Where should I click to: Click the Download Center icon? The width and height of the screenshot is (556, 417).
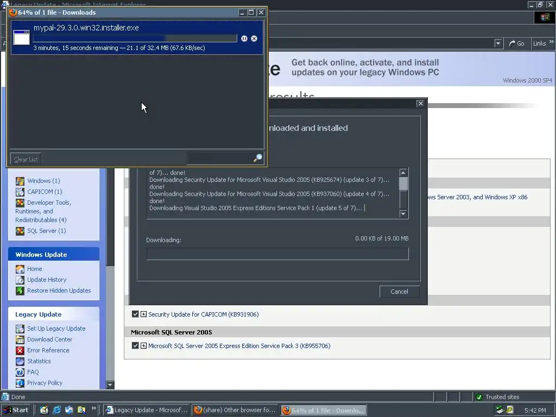tap(20, 340)
